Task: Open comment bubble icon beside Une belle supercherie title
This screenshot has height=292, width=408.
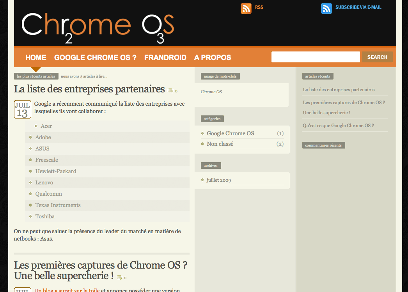Action: pyautogui.click(x=119, y=278)
